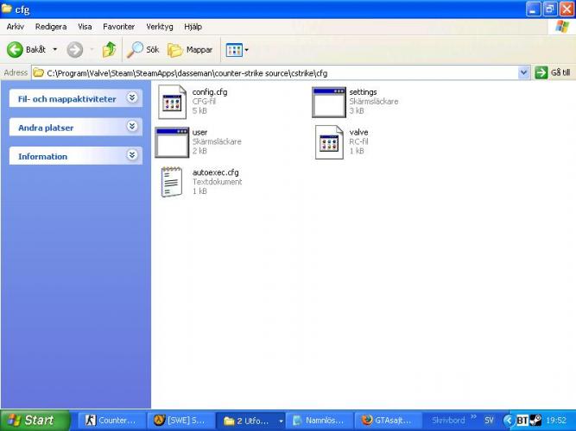The image size is (576, 431).
Task: Click the Windows Start button
Action: coord(32,421)
